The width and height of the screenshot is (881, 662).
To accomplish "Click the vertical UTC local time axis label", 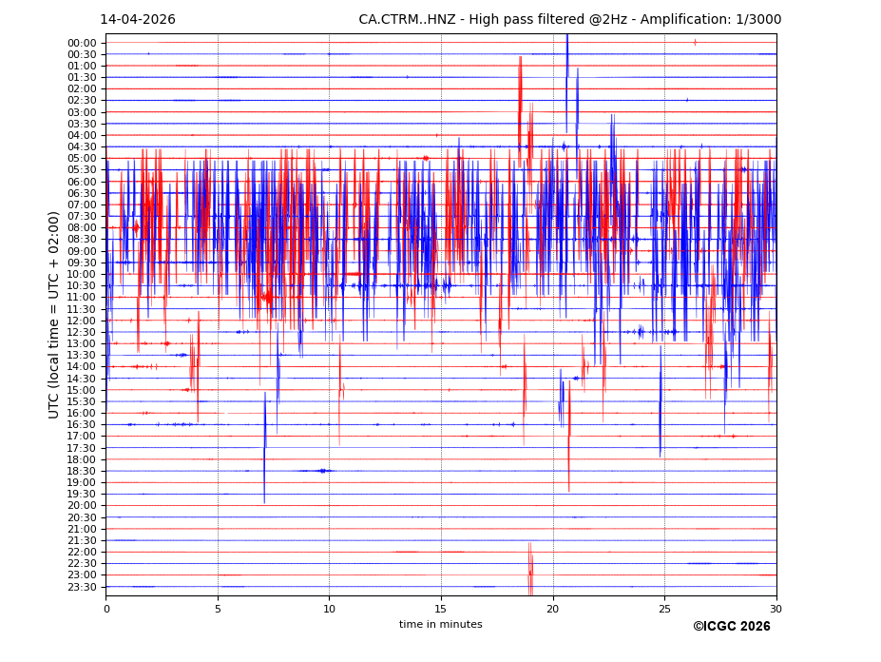I will point(54,314).
